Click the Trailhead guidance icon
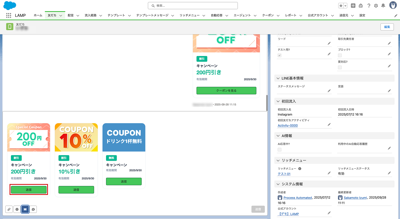This screenshot has width=400, height=219. point(361,6)
